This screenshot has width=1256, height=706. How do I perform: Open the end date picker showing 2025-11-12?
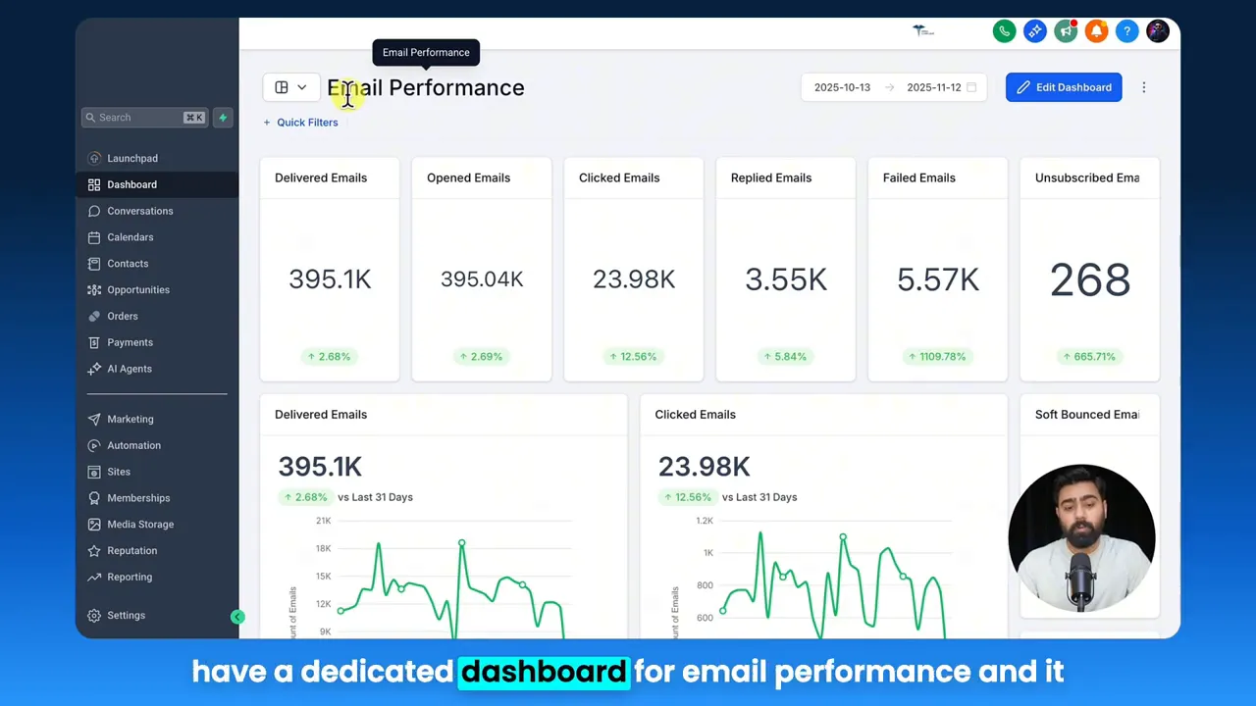pos(933,87)
